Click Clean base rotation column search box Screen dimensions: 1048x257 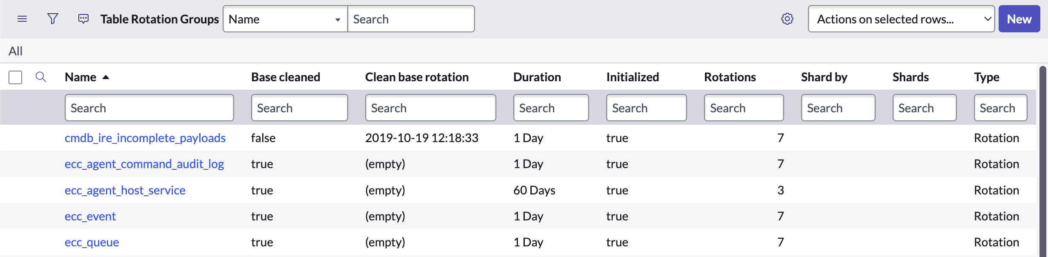coord(431,108)
